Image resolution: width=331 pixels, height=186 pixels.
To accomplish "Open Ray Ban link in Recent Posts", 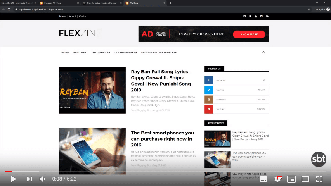I will click(x=250, y=136).
